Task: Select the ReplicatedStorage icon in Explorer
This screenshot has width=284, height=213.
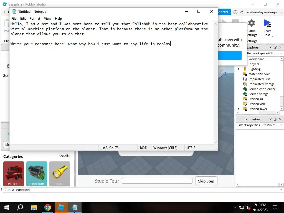Action: tap(245, 84)
